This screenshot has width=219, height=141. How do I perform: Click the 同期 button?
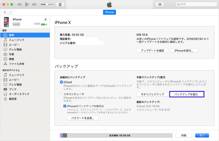184,136
